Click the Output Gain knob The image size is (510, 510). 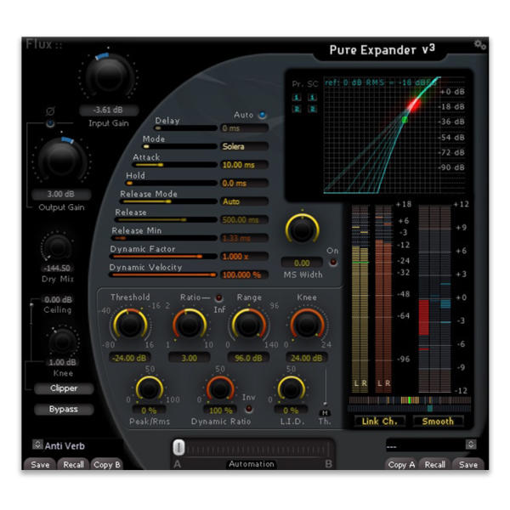coord(62,160)
